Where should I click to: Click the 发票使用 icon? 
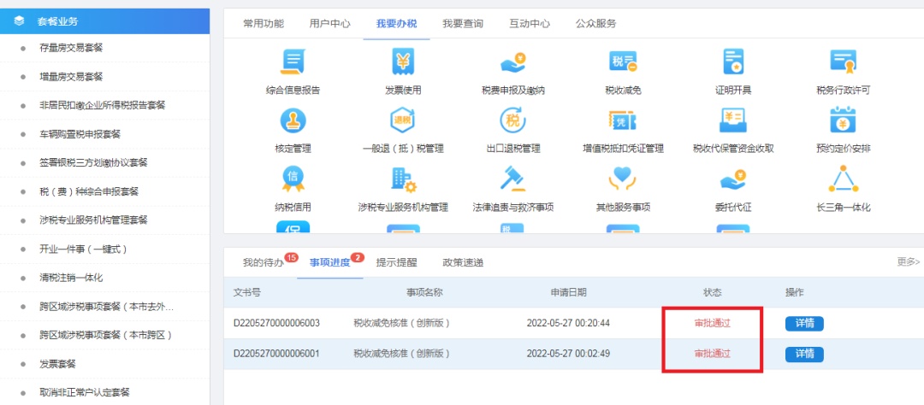click(403, 63)
